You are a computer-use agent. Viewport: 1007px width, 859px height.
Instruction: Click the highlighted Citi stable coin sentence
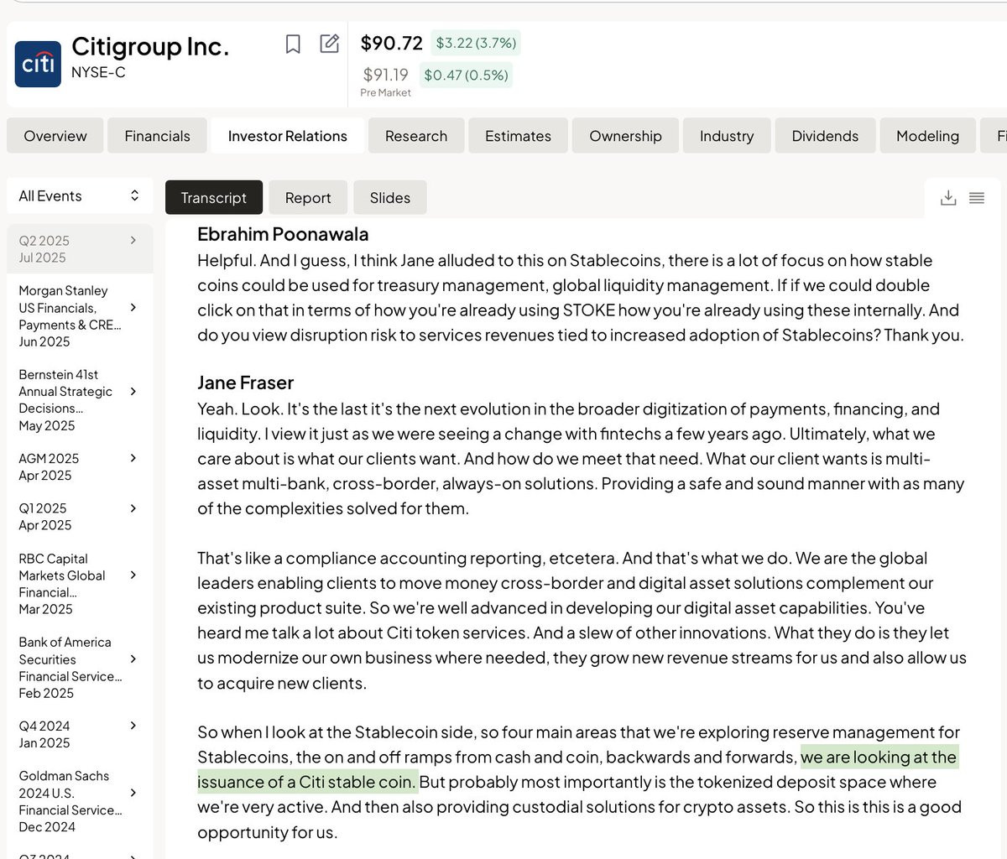577,769
